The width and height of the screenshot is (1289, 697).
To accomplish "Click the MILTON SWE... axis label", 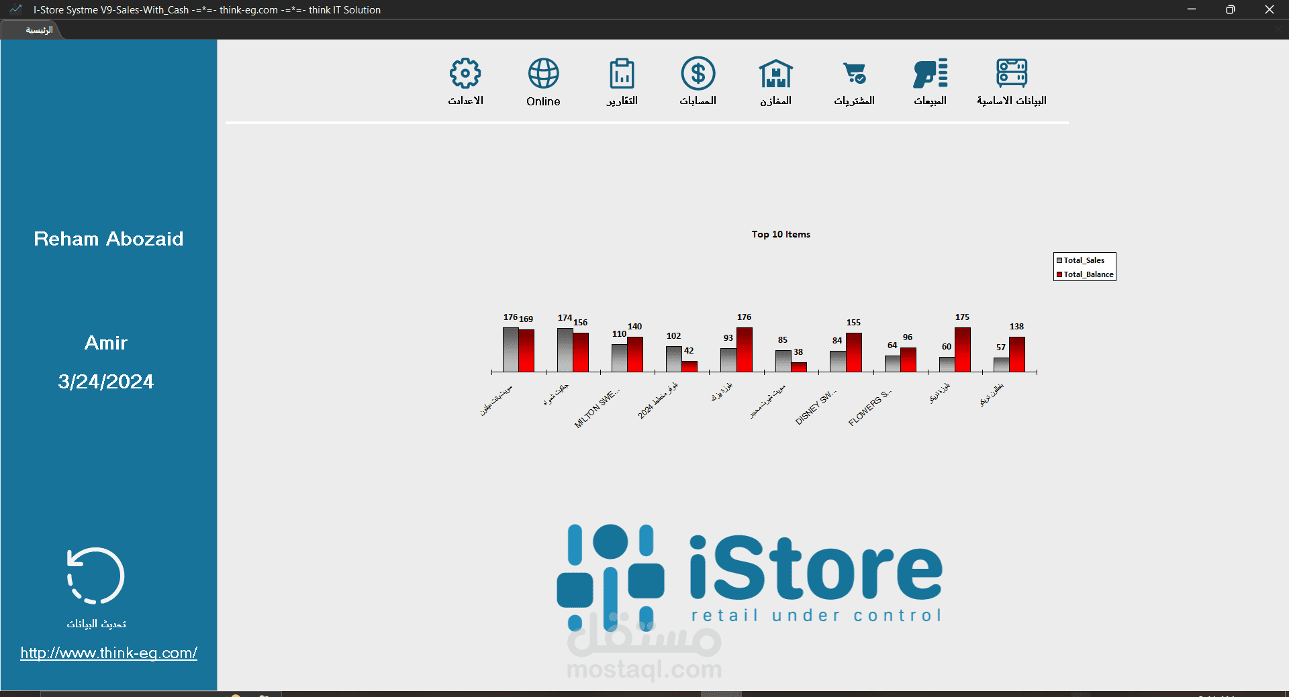I will click(x=597, y=409).
